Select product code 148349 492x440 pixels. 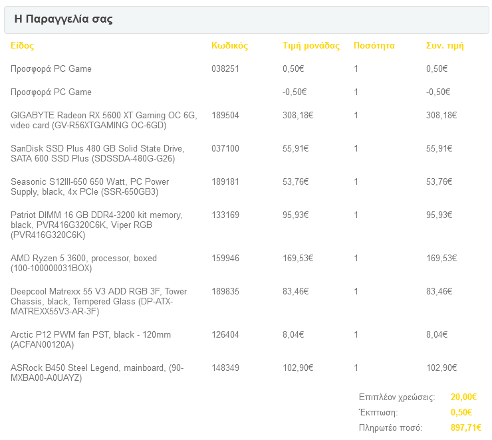pos(225,368)
